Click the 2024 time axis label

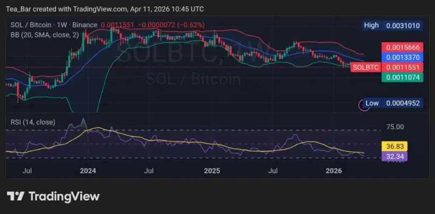[88, 171]
